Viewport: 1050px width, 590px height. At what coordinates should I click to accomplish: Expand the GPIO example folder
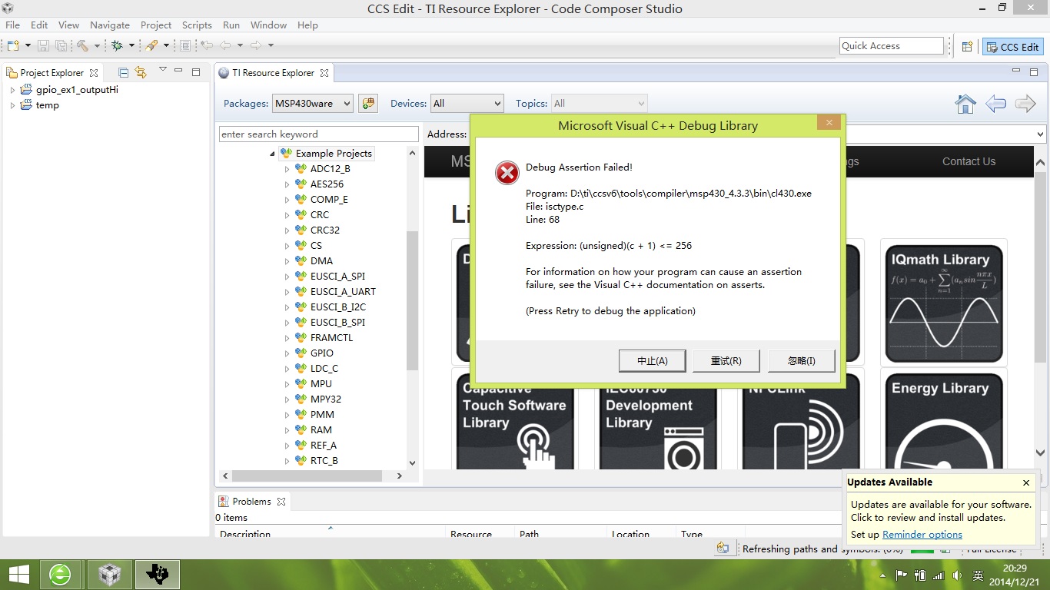(287, 353)
